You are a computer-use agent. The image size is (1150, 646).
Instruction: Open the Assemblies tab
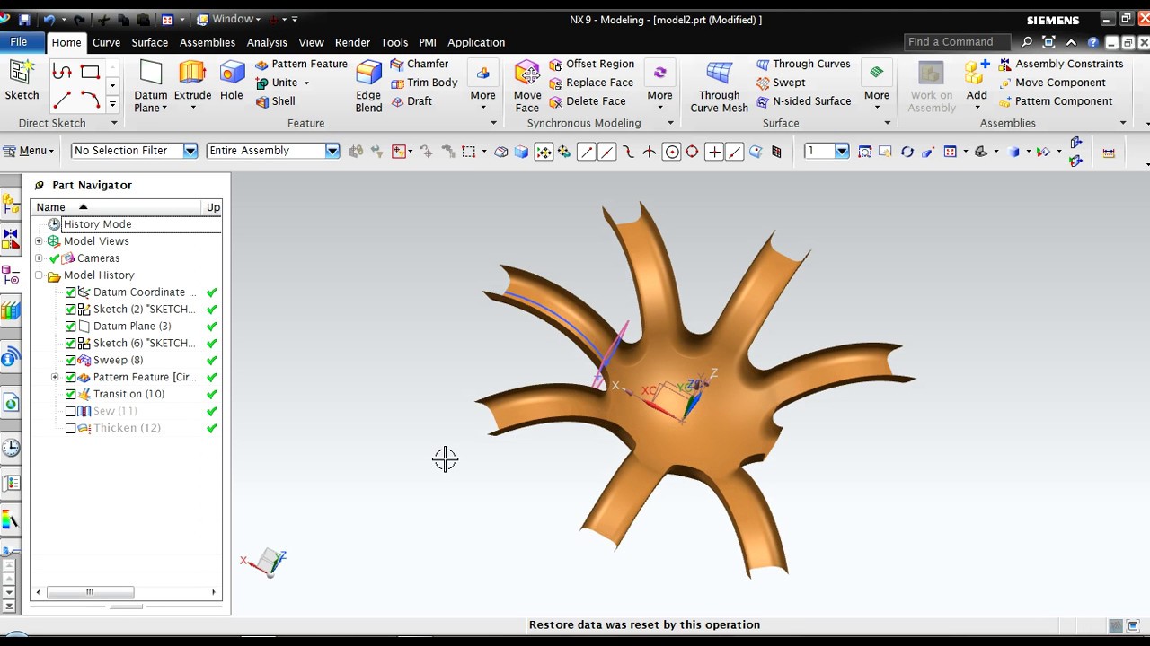tap(208, 42)
